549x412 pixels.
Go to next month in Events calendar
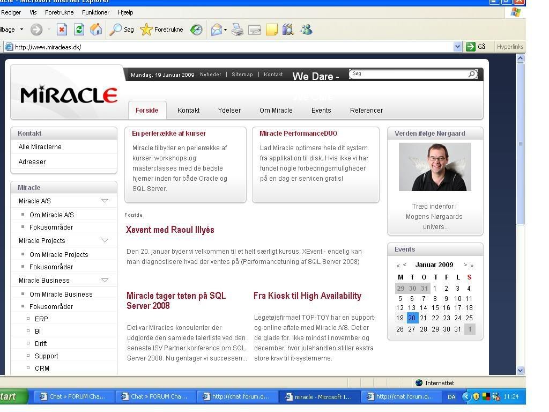point(465,265)
